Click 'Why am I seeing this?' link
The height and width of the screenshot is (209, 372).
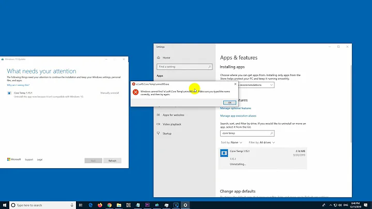coord(18,85)
